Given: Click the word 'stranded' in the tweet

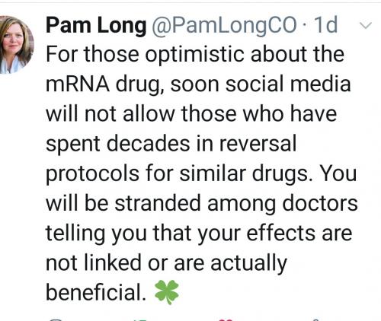Looking at the screenshot, I should click(x=158, y=203).
